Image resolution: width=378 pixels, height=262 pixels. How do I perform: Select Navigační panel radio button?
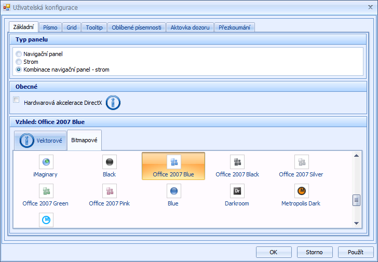point(19,54)
